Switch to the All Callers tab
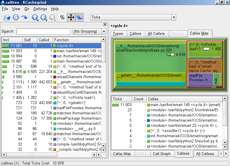The height and width of the screenshot is (166, 230). click(156, 34)
